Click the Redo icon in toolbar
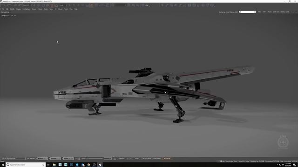The image size is (298, 167). click(9, 5)
